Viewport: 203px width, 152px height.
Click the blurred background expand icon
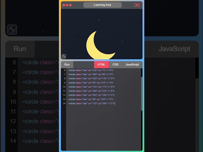click(x=12, y=29)
